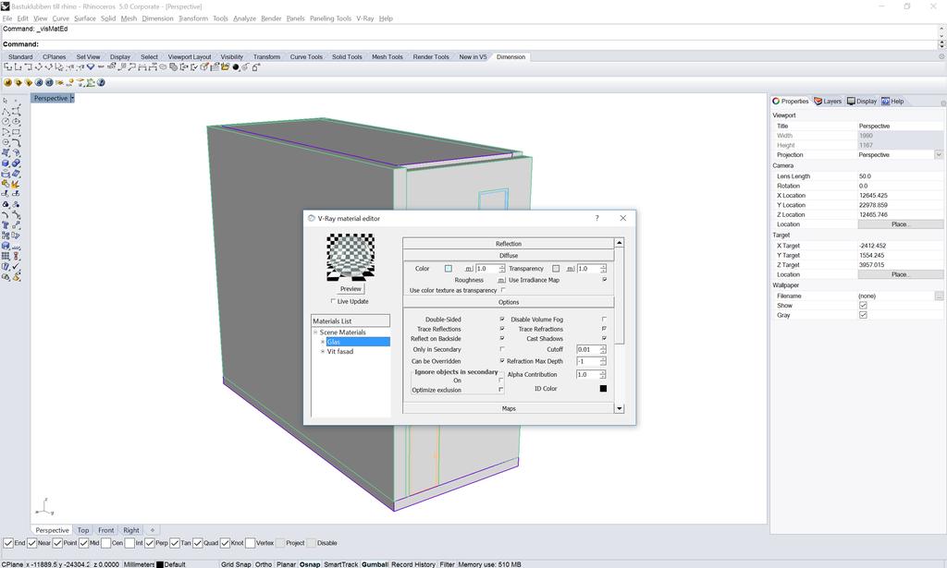
Task: Click the Transparency texture map 'm' button
Action: click(x=570, y=269)
